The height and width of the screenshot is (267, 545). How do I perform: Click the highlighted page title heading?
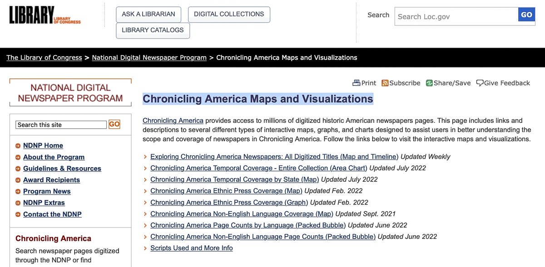click(x=258, y=99)
